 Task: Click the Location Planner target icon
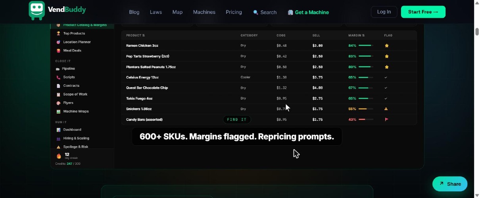click(58, 42)
